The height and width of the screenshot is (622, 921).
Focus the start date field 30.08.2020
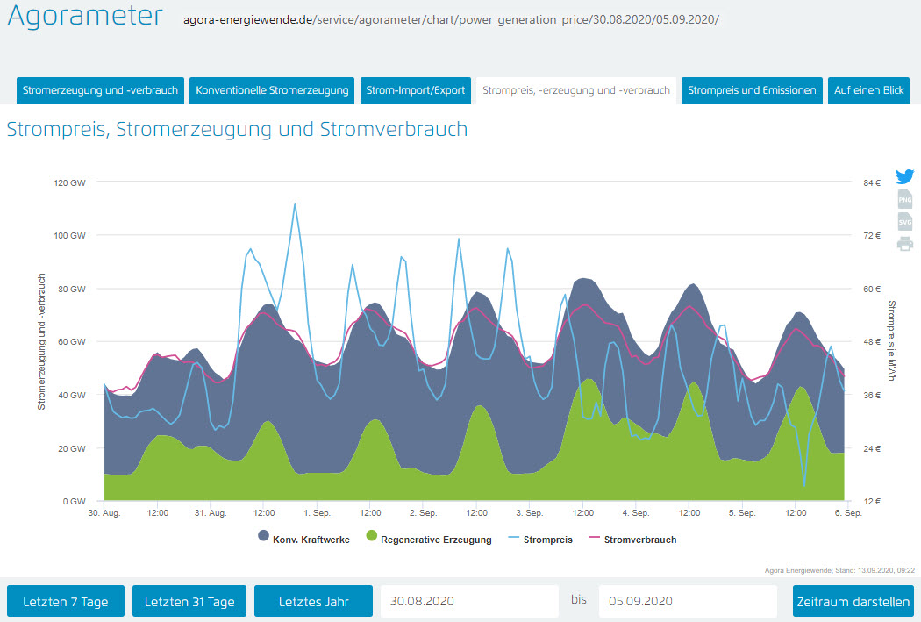(x=468, y=602)
